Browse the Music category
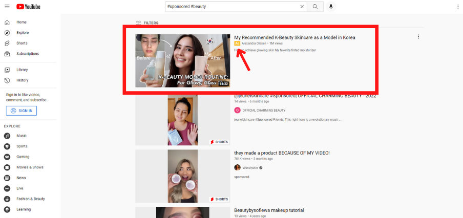Viewport: 463px width, 218px height. (x=21, y=136)
